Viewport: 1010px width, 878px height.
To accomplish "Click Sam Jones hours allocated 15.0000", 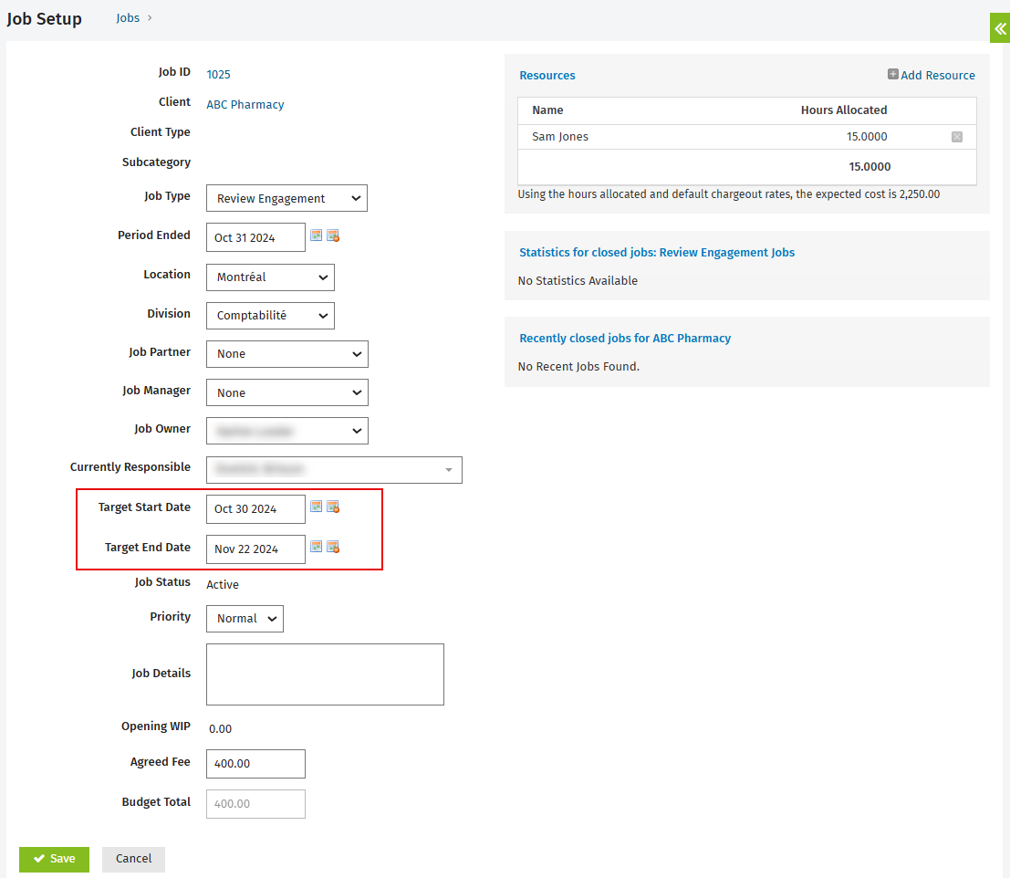I will (x=867, y=137).
